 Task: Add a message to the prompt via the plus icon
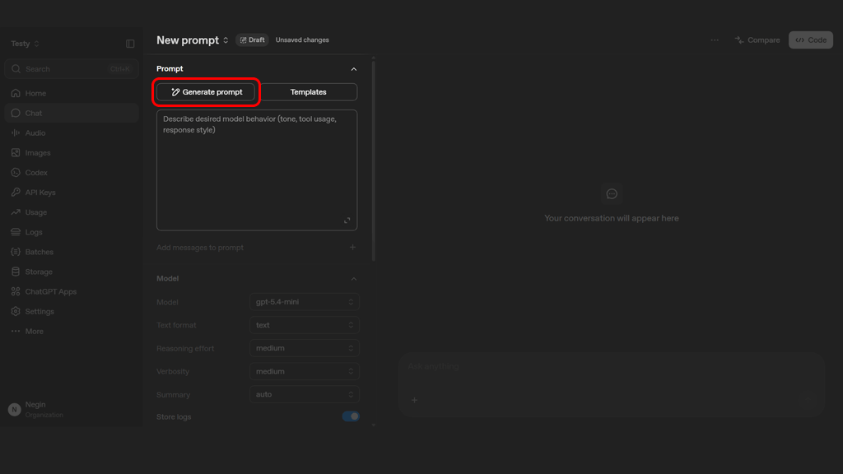coord(352,247)
